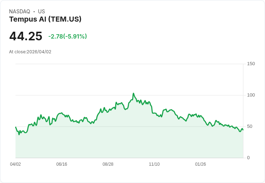The height and width of the screenshot is (183, 265).
Task: Click the leftmost start of the price line
Action: coord(15,127)
